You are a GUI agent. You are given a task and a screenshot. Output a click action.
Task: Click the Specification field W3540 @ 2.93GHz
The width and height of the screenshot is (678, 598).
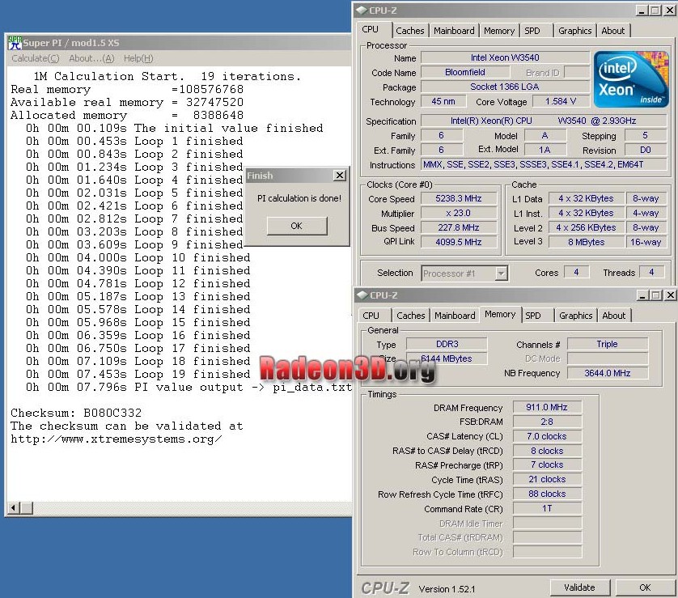point(544,121)
